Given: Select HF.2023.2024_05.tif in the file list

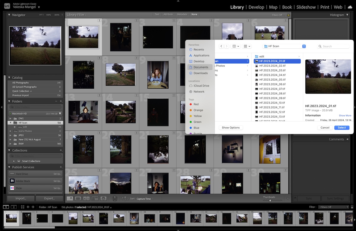Looking at the screenshot, I should tap(272, 79).
